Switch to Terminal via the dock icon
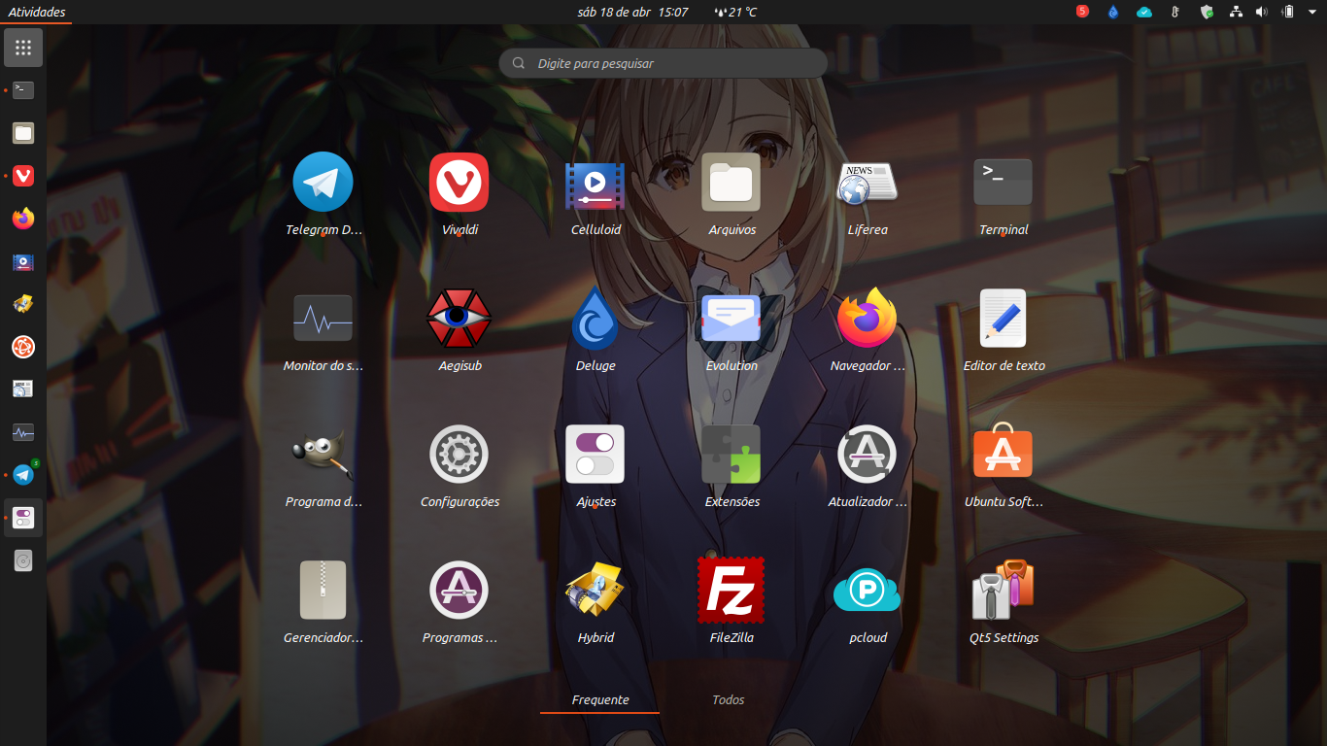The image size is (1327, 746). pos(23,90)
